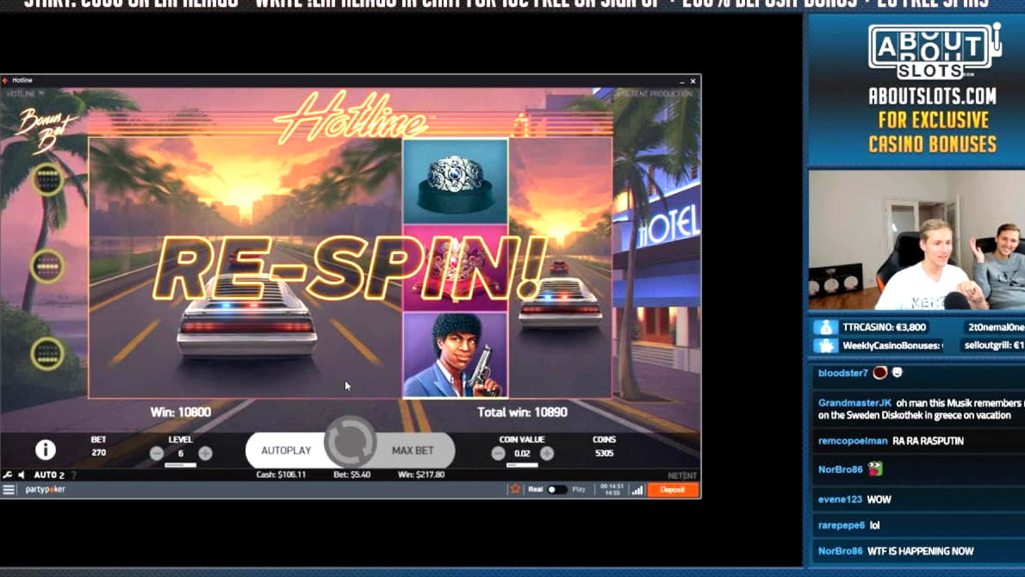Click the AUTO 2 autoplay counter
This screenshot has width=1025, height=577.
click(49, 475)
